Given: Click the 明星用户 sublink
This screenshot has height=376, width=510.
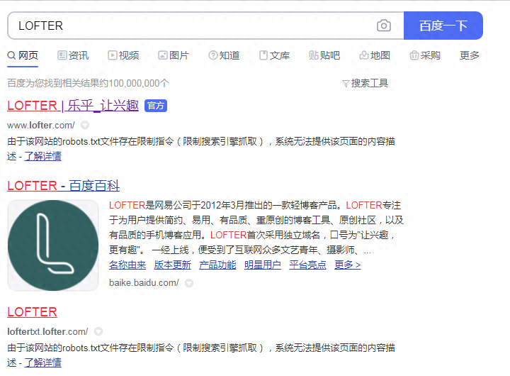Looking at the screenshot, I should 262,265.
